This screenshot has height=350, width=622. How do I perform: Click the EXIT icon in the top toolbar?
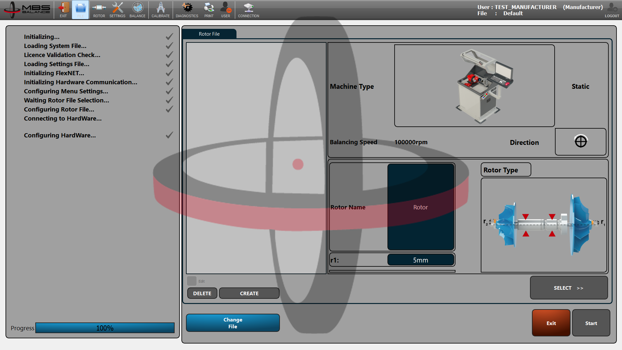coord(63,10)
